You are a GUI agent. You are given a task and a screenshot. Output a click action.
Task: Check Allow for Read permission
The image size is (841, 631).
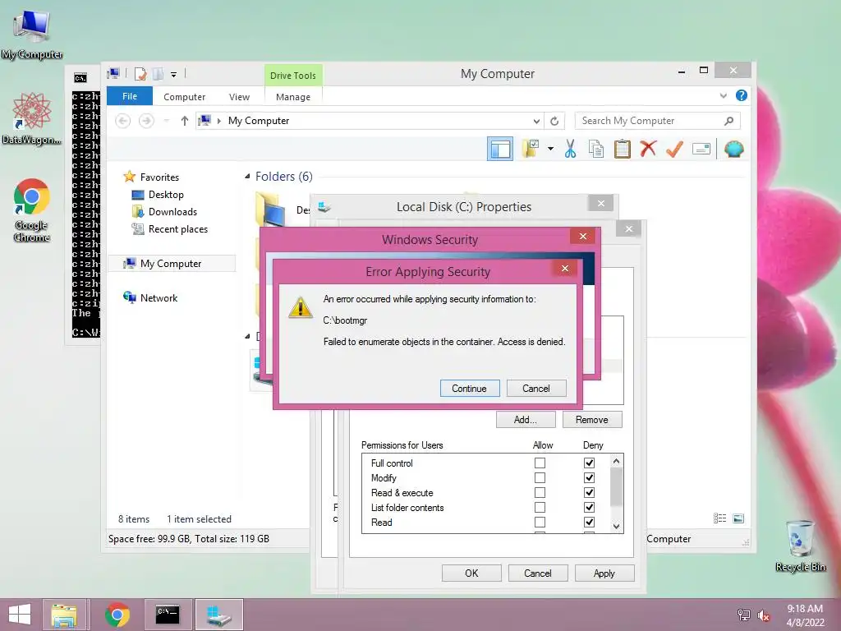click(x=540, y=522)
